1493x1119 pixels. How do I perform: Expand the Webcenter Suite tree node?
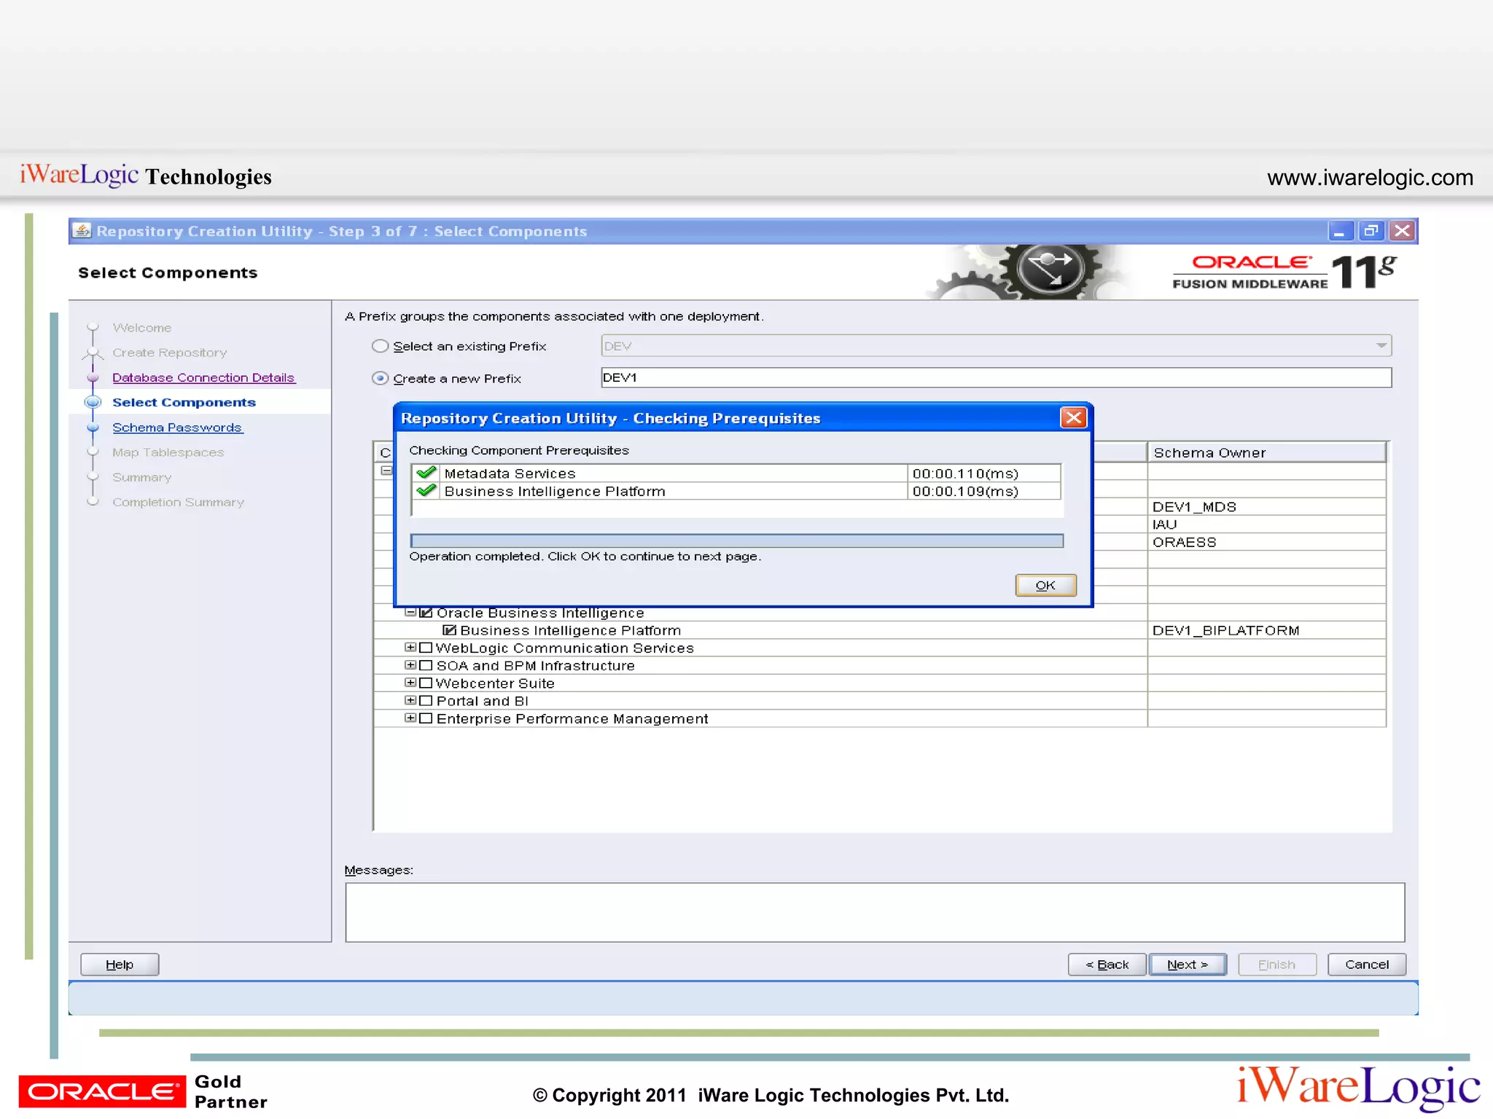pos(410,683)
